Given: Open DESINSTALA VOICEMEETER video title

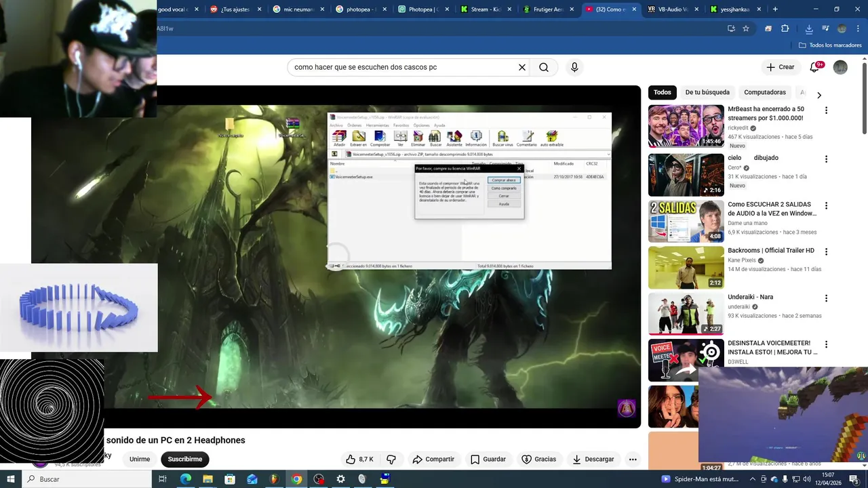Looking at the screenshot, I should point(772,348).
